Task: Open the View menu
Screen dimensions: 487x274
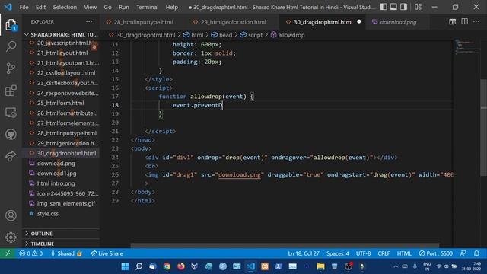Action: (90, 7)
